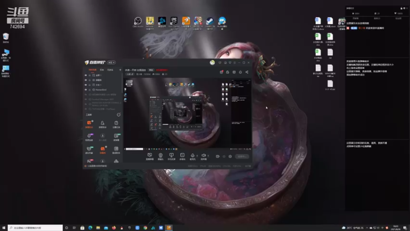Click the record camcorder icon near settings gear

[x=217, y=157]
